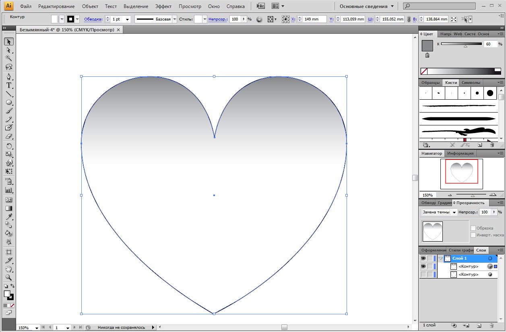
Task: Tick the Инверт. маска checkbox
Action: click(473, 235)
